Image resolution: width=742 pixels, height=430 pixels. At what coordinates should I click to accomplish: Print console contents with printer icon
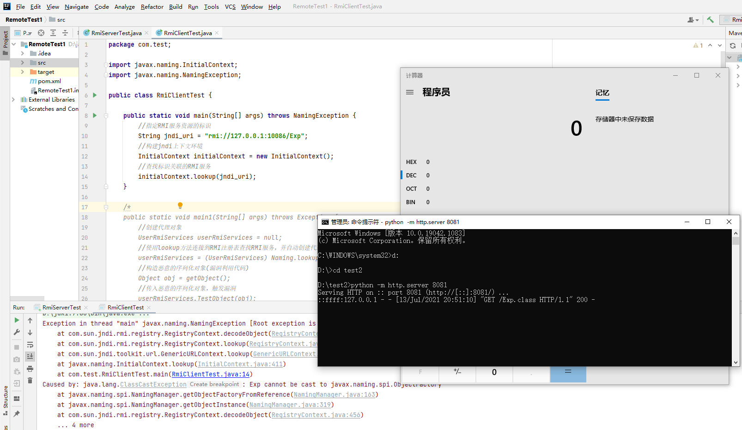click(30, 369)
